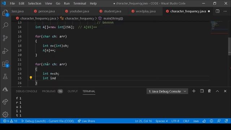Click Live Share in the status bar

(86, 121)
